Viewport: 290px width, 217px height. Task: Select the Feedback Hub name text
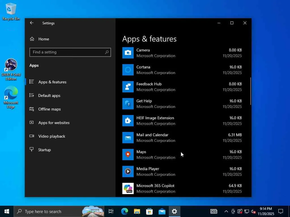[149, 84]
